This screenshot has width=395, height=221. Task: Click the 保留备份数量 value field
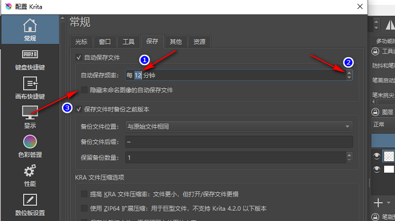pyautogui.click(x=236, y=158)
